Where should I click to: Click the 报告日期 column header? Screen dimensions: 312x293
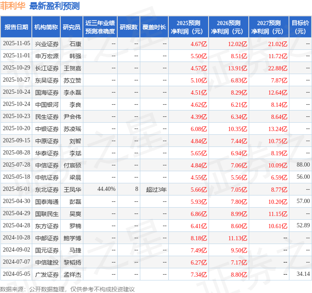(x=16, y=27)
